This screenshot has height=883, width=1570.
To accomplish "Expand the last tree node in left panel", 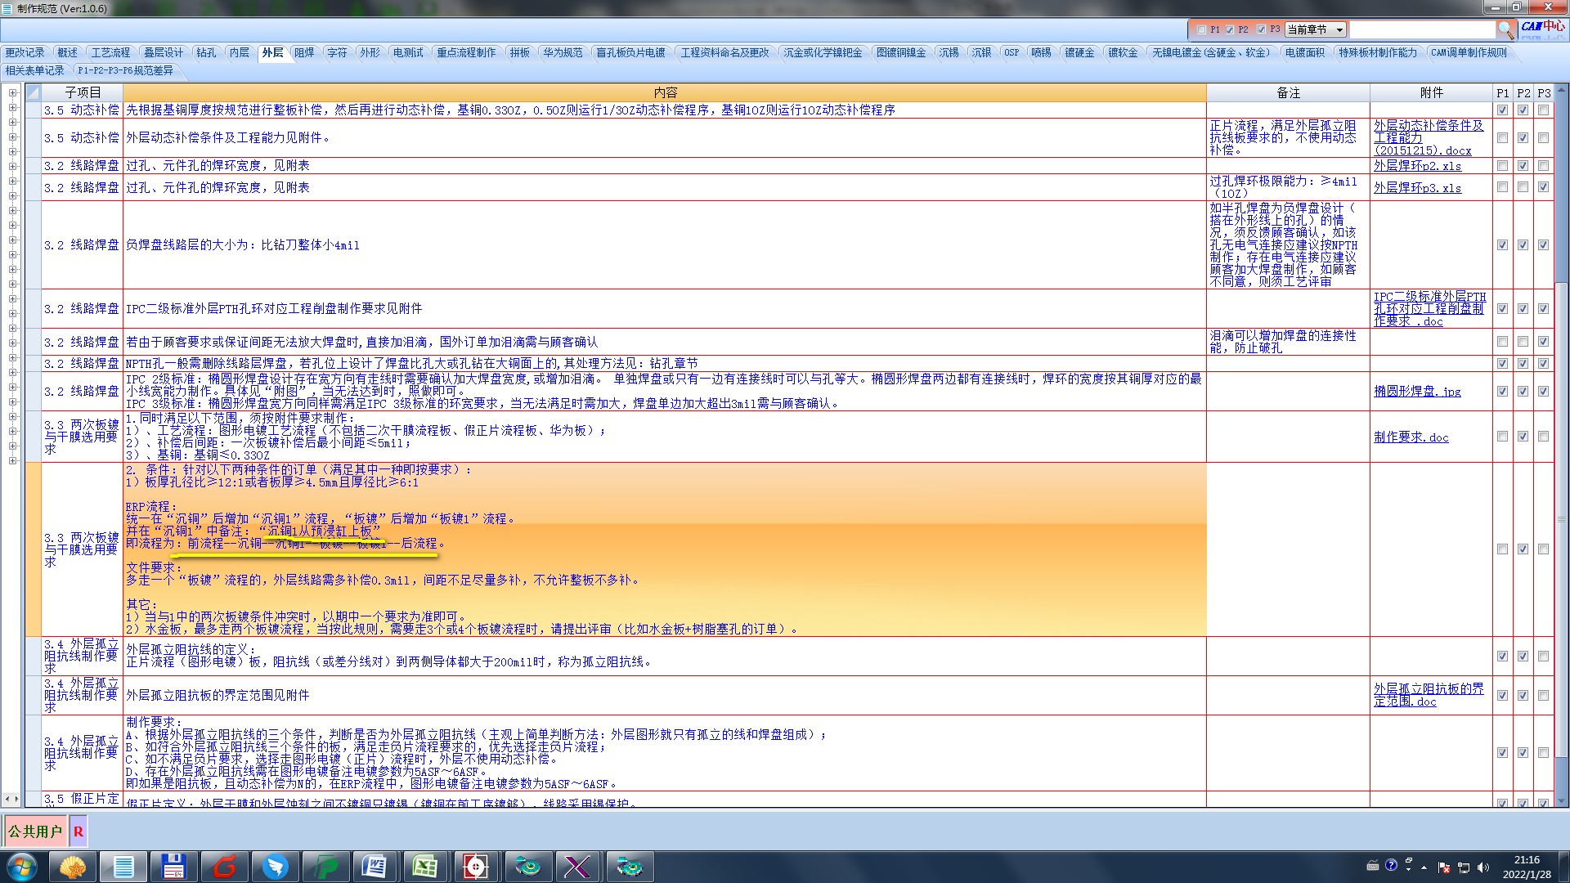I will click(x=12, y=460).
